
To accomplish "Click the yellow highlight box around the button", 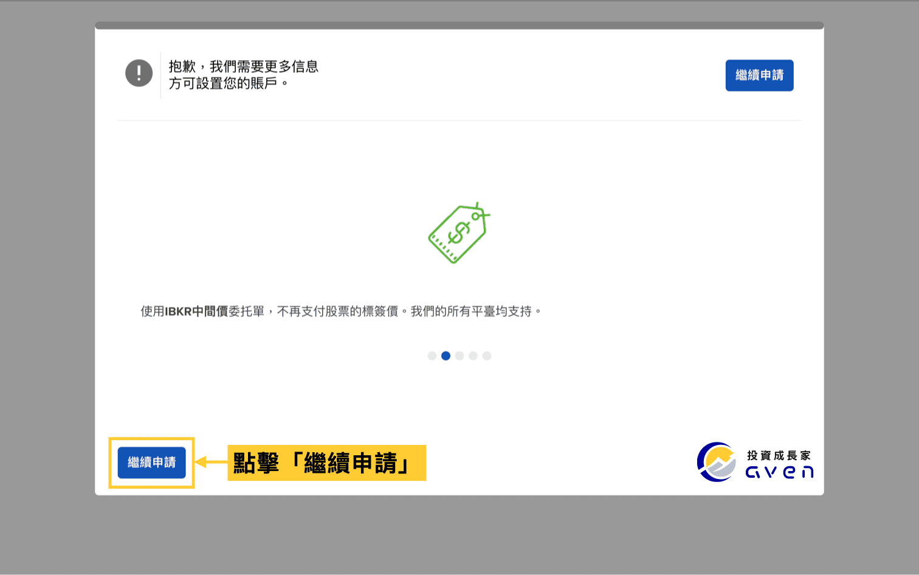I will [x=151, y=463].
